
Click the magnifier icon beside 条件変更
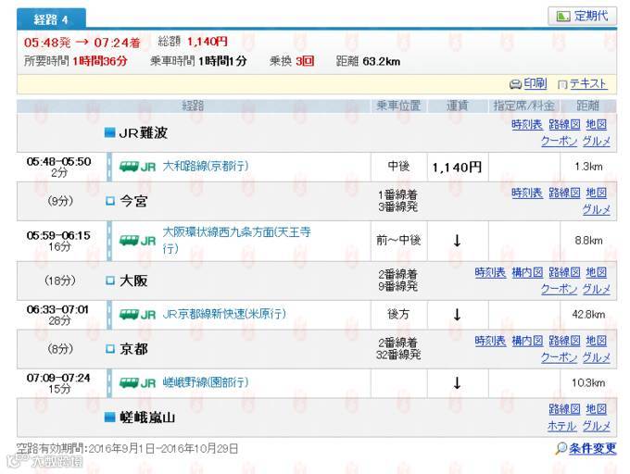click(x=561, y=448)
